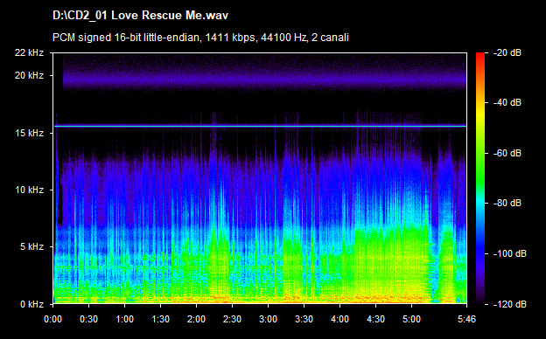Select the 0:30 time marker
Viewport: 546px width, 339px height.
(88, 319)
